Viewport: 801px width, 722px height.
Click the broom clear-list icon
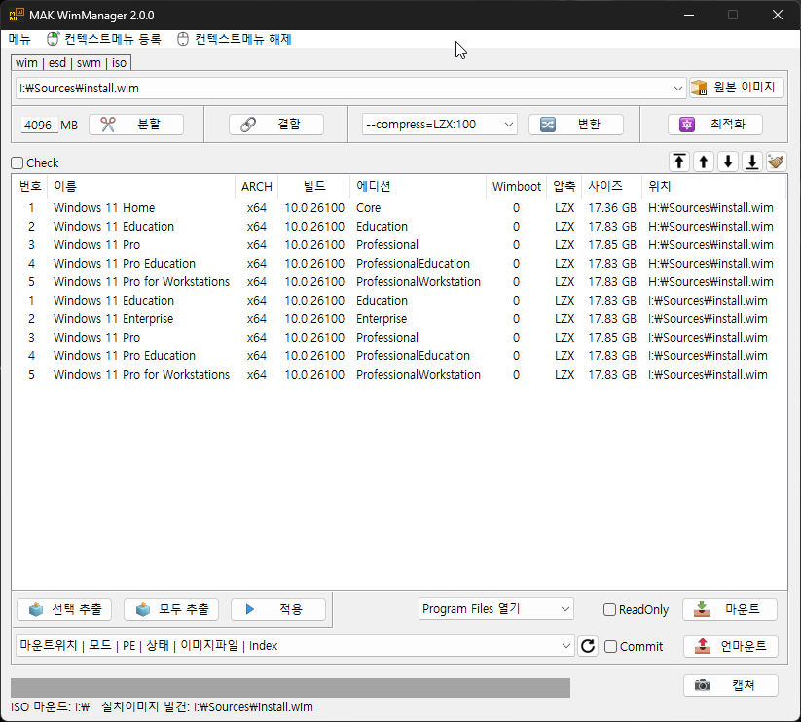777,162
